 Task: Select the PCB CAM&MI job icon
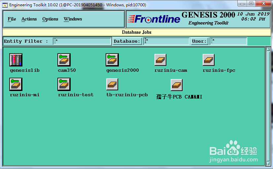point(177,85)
